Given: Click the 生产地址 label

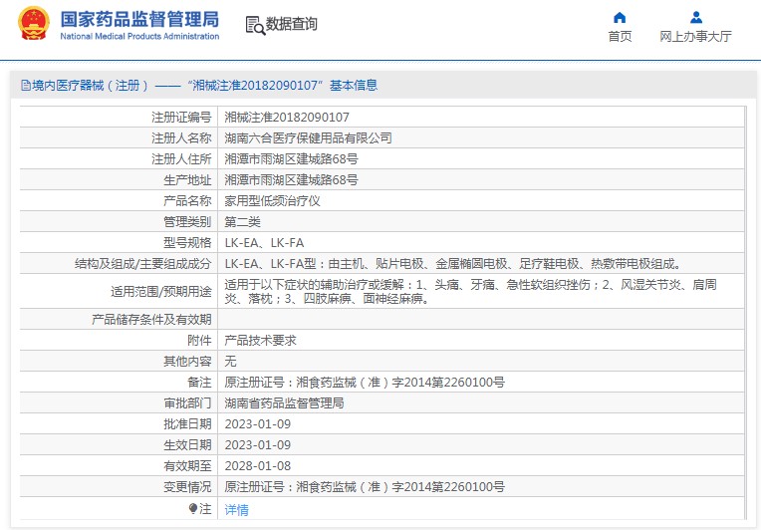Looking at the screenshot, I should (x=187, y=179).
